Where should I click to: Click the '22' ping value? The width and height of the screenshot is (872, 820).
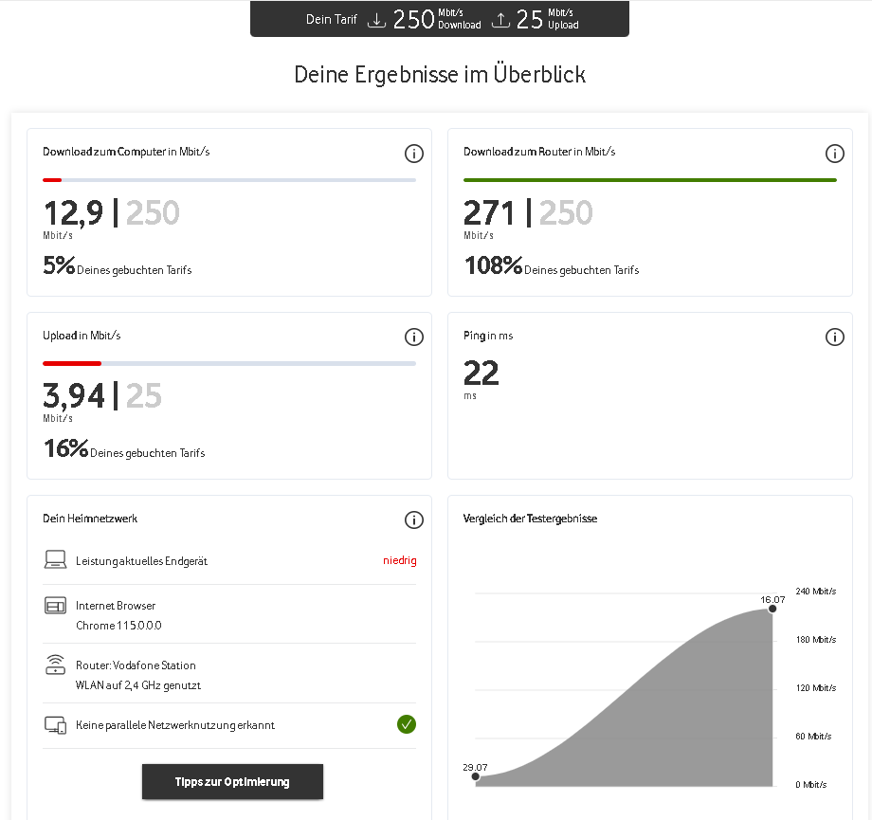(x=481, y=373)
